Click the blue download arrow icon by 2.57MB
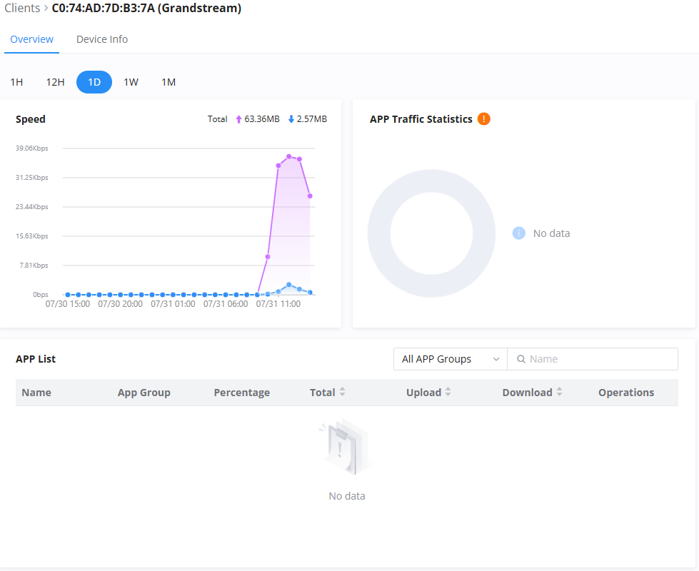699x571 pixels. [x=291, y=119]
